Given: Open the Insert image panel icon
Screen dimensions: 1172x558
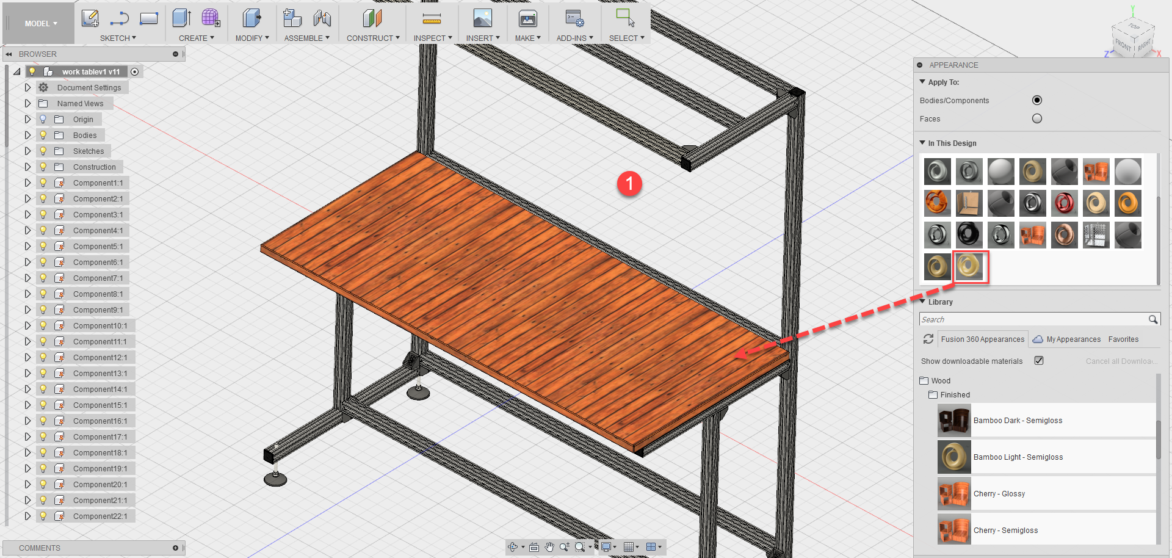Looking at the screenshot, I should pyautogui.click(x=482, y=18).
